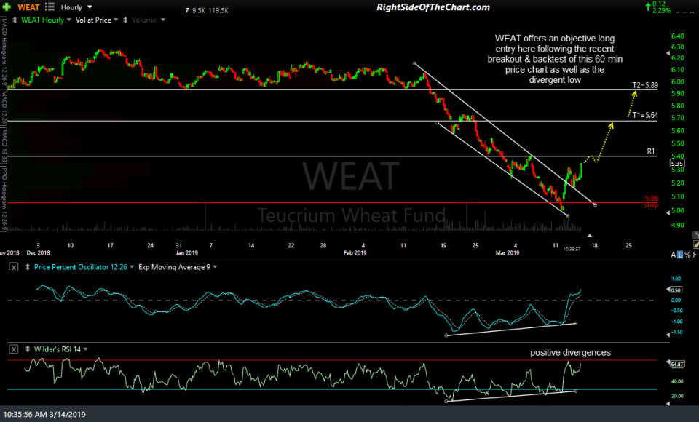
Task: Click the resize arrows icon beside WEAT Hourly
Action: click(15, 20)
